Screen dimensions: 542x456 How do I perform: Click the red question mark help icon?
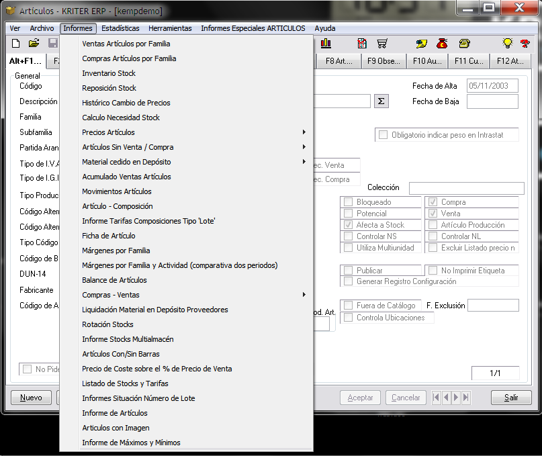[x=525, y=43]
